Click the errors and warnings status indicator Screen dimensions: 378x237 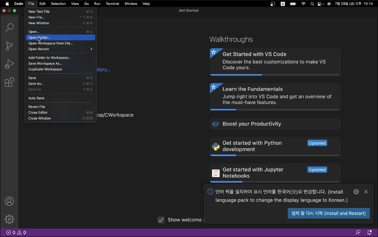coord(16,233)
